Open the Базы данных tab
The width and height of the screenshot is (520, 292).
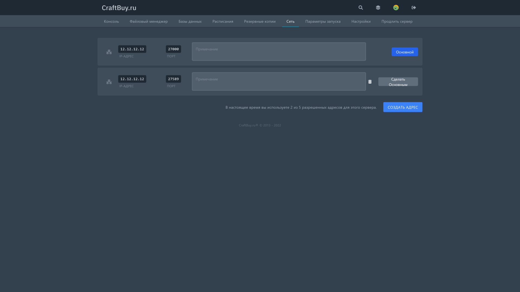click(190, 21)
